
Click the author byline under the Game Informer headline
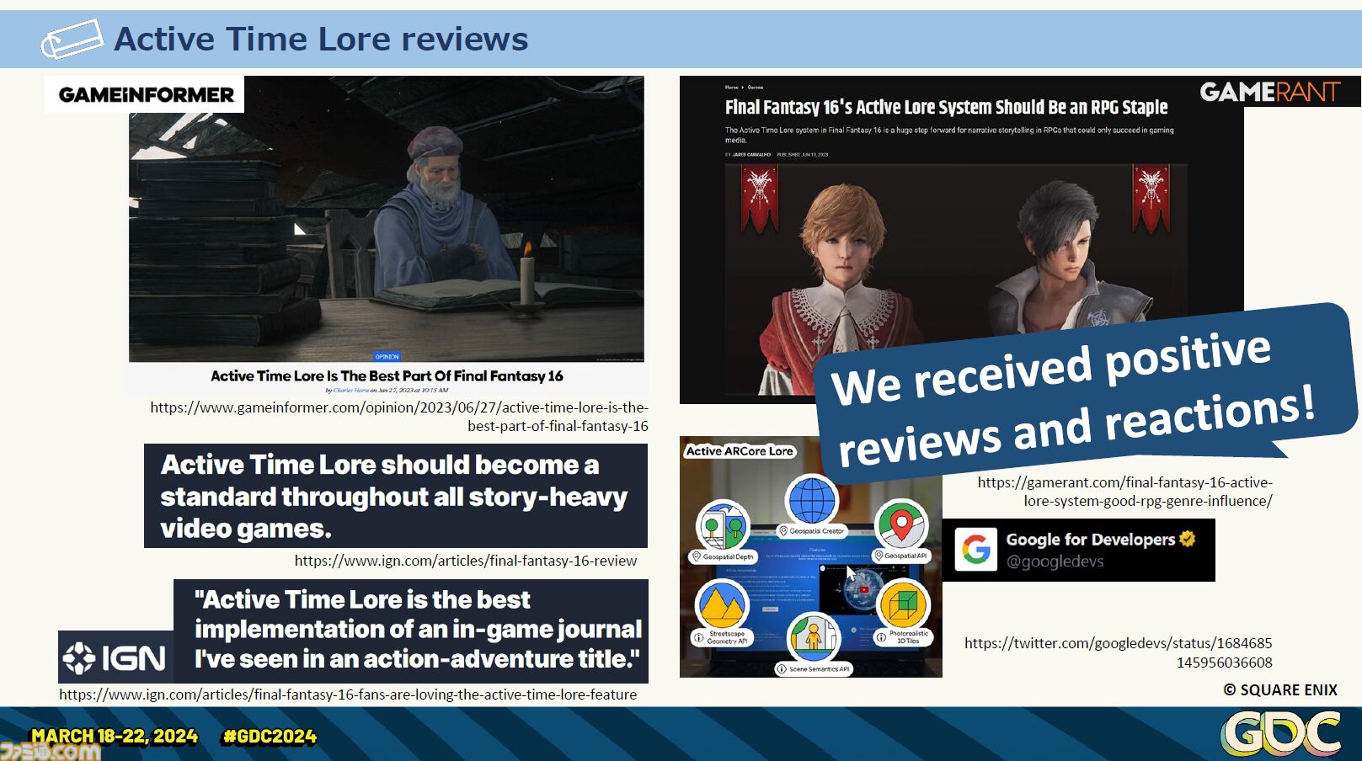(387, 391)
